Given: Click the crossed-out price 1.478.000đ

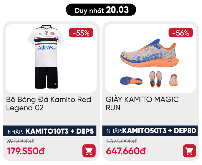Looking at the screenshot, I should [x=122, y=141].
